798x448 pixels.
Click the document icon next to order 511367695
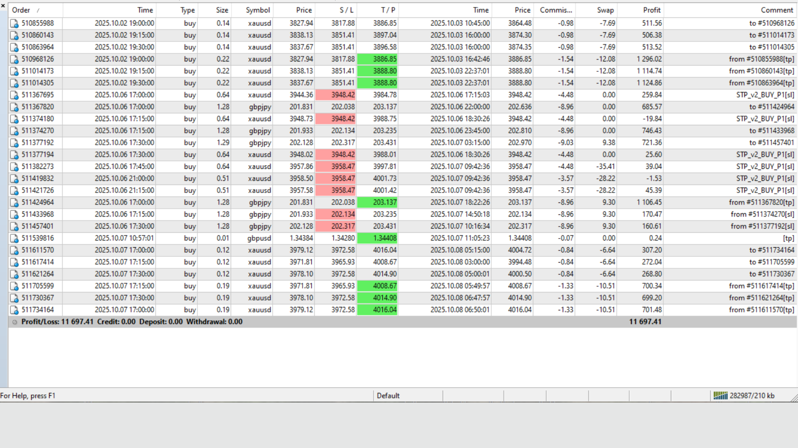[14, 95]
